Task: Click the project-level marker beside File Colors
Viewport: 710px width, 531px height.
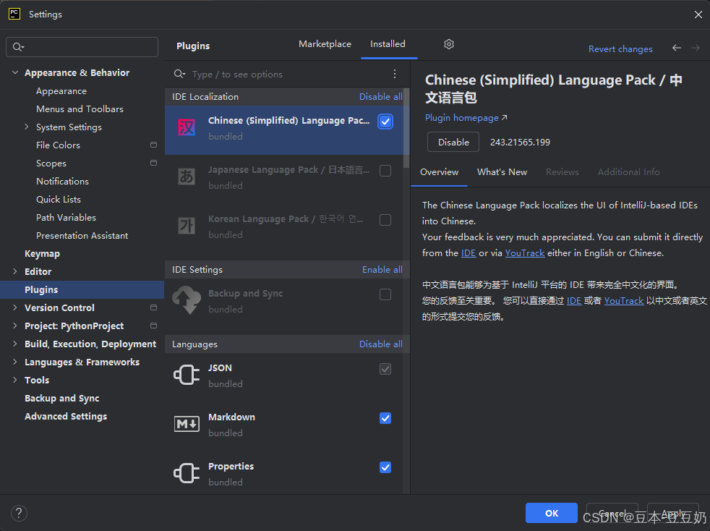Action: coord(153,145)
